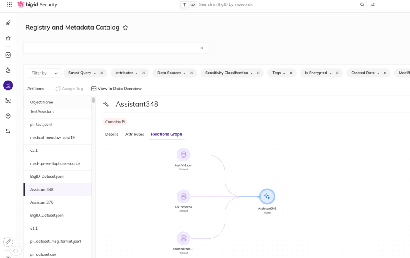Toggle the text search mode button
The width and height of the screenshot is (410, 258).
pyautogui.click(x=184, y=5)
